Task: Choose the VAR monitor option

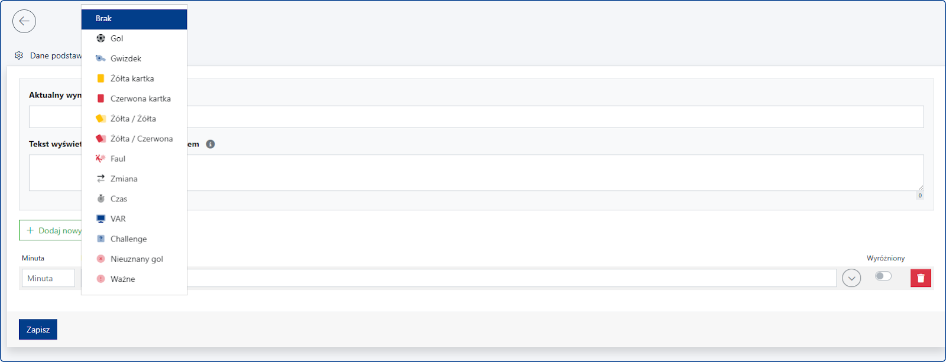Action: [x=118, y=219]
